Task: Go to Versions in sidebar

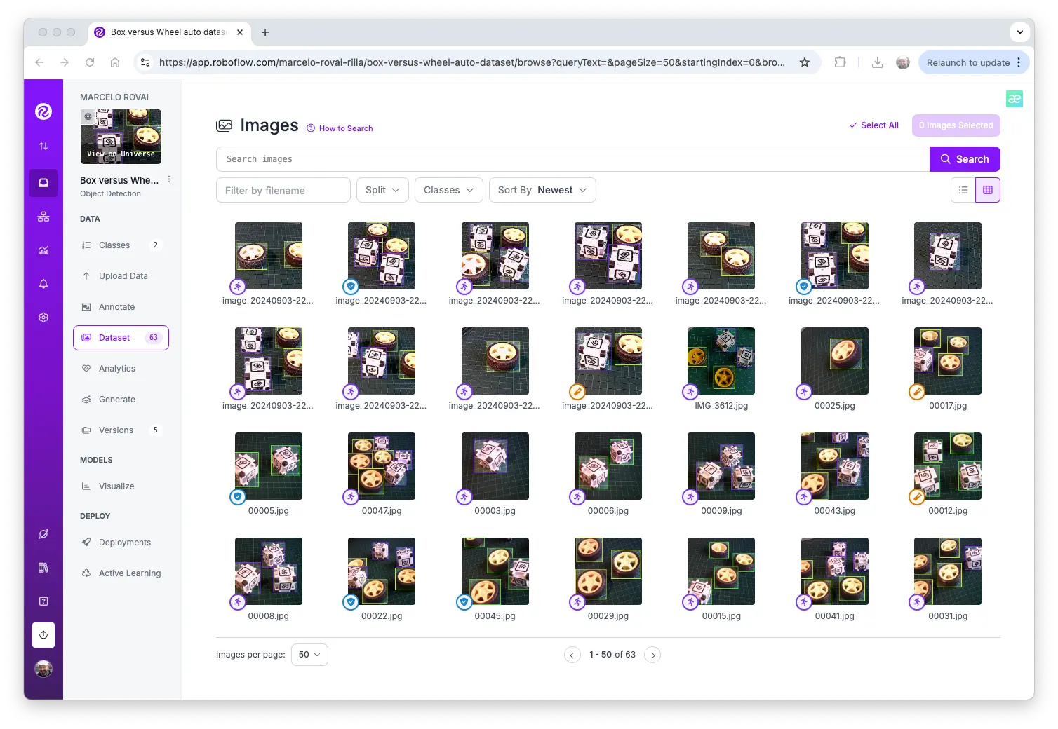Action: tap(116, 430)
